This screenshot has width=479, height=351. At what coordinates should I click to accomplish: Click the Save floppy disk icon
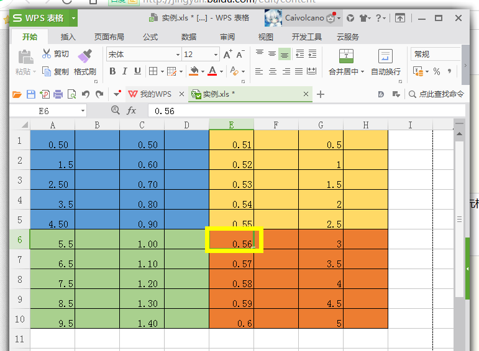(31, 94)
